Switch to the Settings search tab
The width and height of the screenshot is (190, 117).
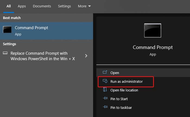[64, 6]
